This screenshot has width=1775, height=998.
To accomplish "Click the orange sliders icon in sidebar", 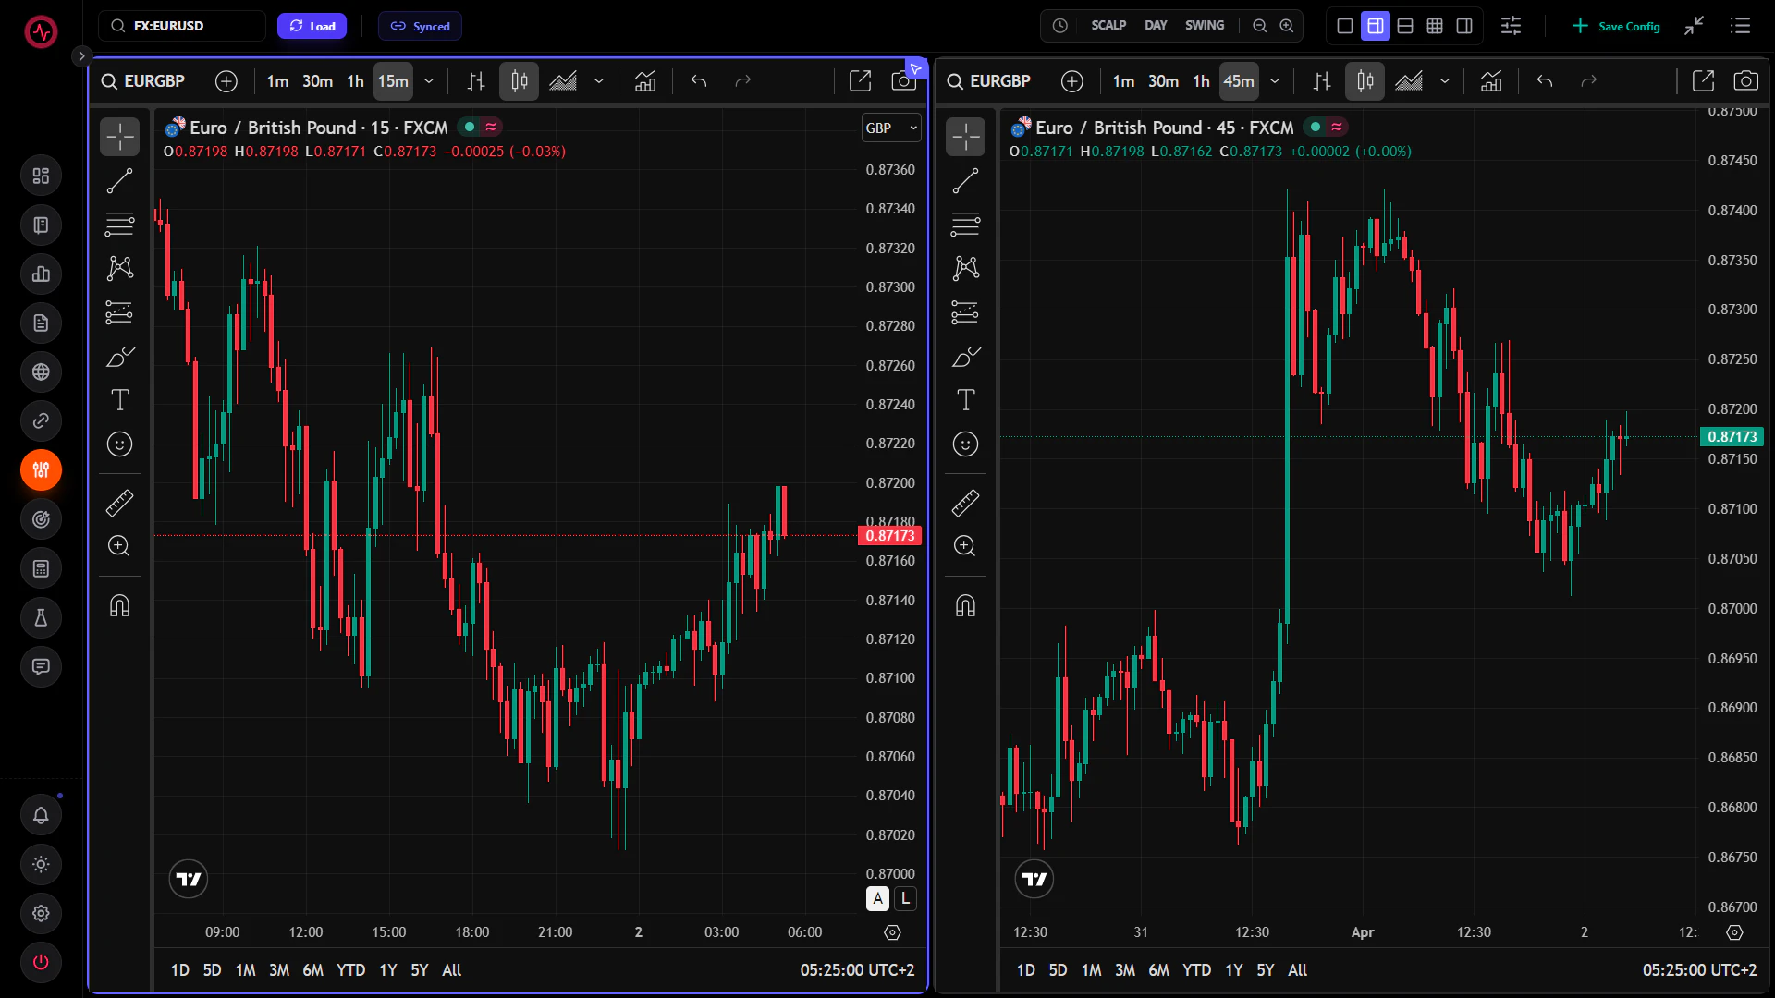I will pyautogui.click(x=41, y=470).
